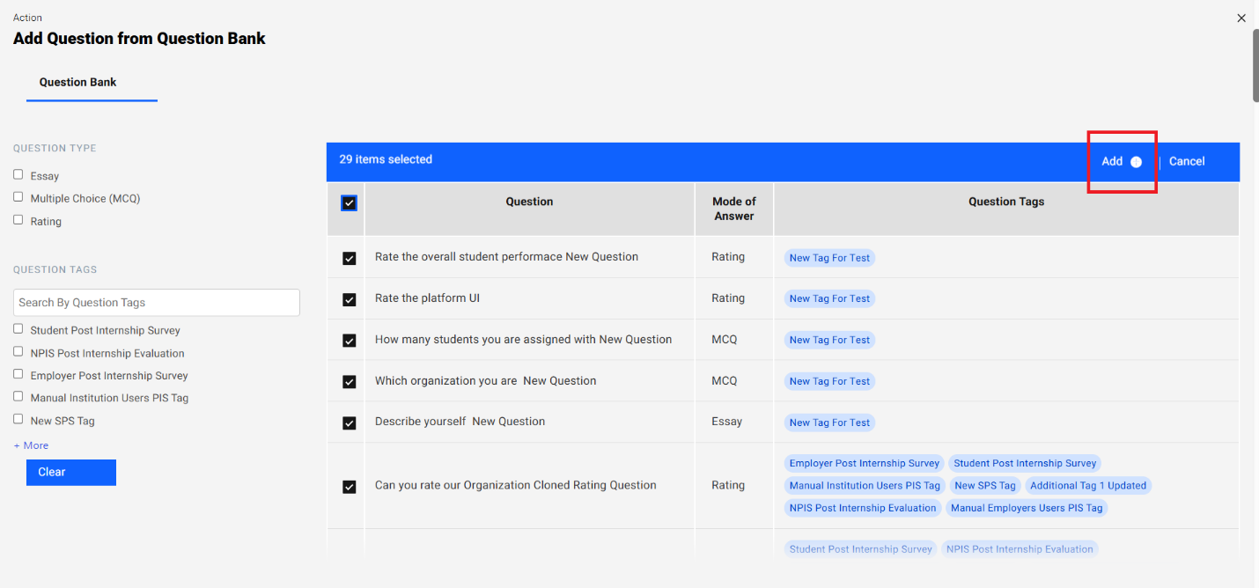This screenshot has height=588, width=1259.
Task: Select NPIS Post Internship Evaluation filter
Action: click(x=18, y=352)
